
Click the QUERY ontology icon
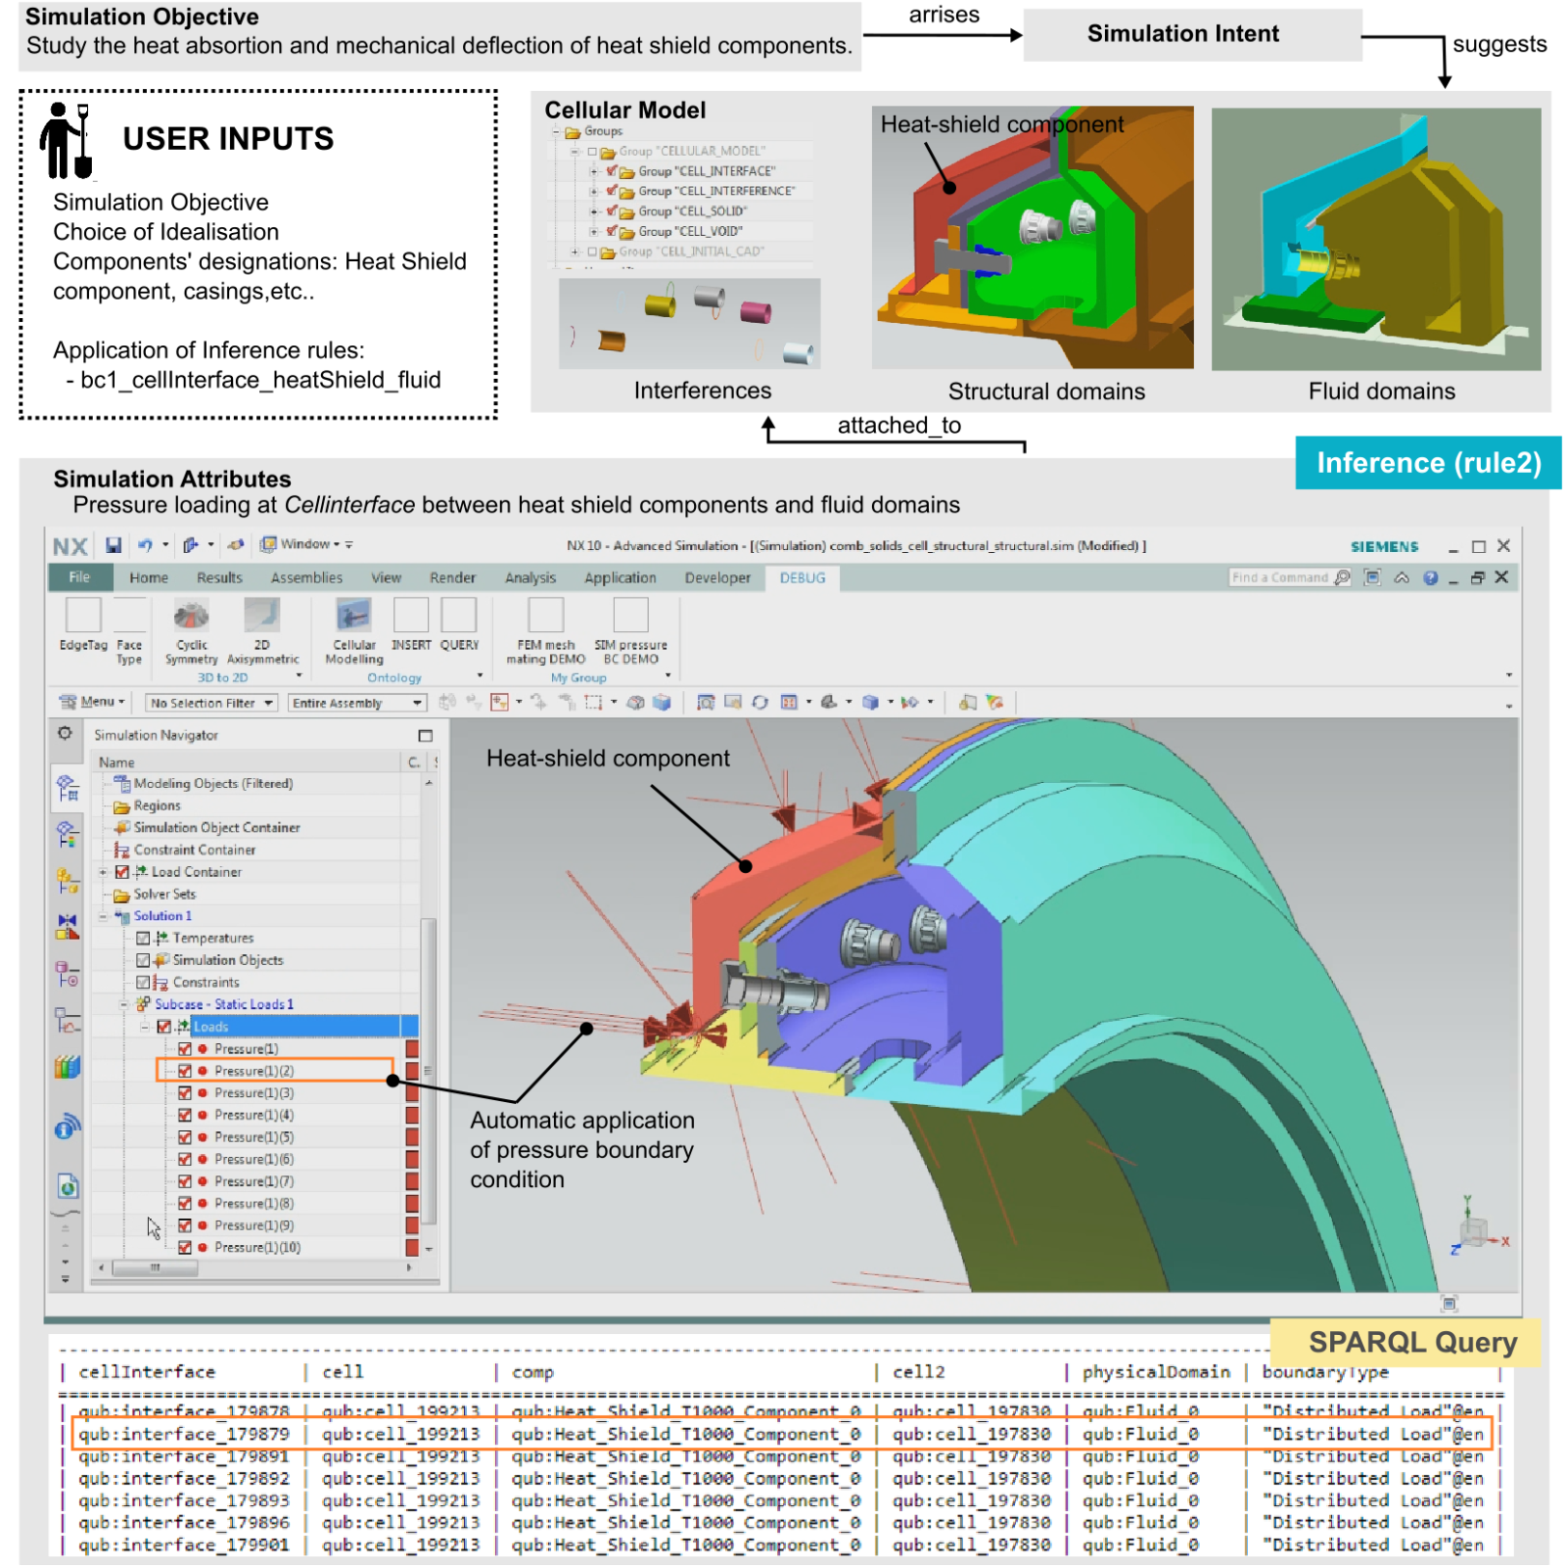tap(458, 617)
